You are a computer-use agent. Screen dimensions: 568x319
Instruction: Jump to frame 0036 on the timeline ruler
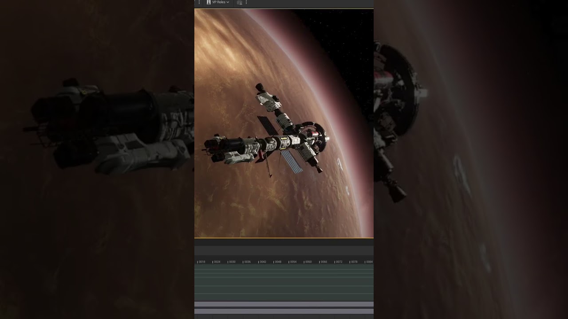(x=248, y=262)
